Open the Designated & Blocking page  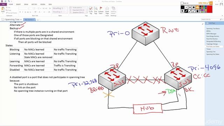[213, 41]
